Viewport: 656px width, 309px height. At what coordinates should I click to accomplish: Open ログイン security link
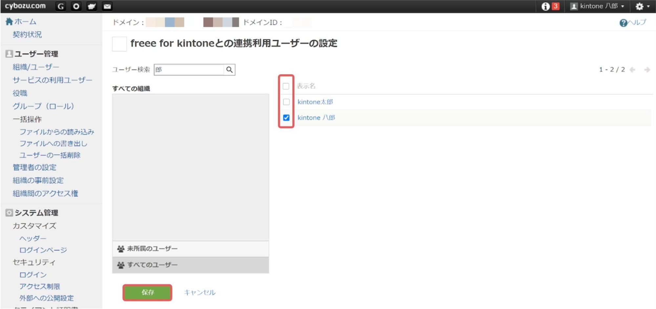[x=33, y=275]
